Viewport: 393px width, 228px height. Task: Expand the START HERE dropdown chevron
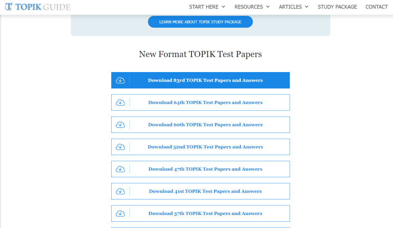(x=223, y=7)
